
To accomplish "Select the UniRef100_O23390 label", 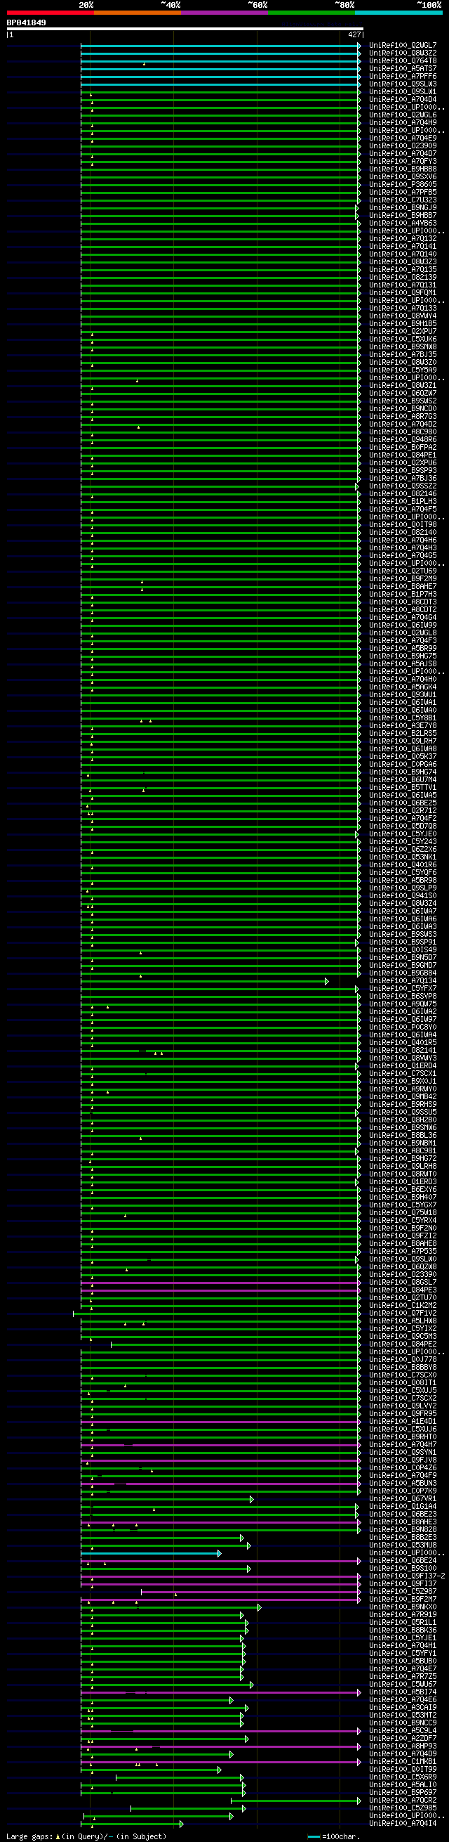I will coord(403,1275).
